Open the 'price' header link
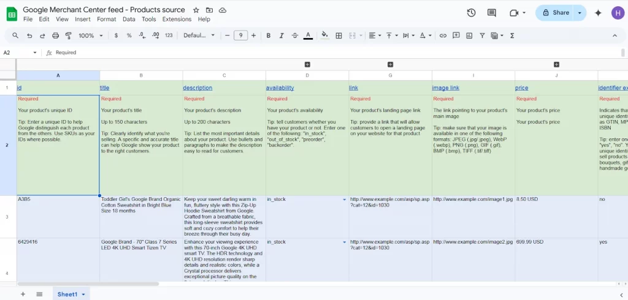The width and height of the screenshot is (628, 300). [522, 88]
